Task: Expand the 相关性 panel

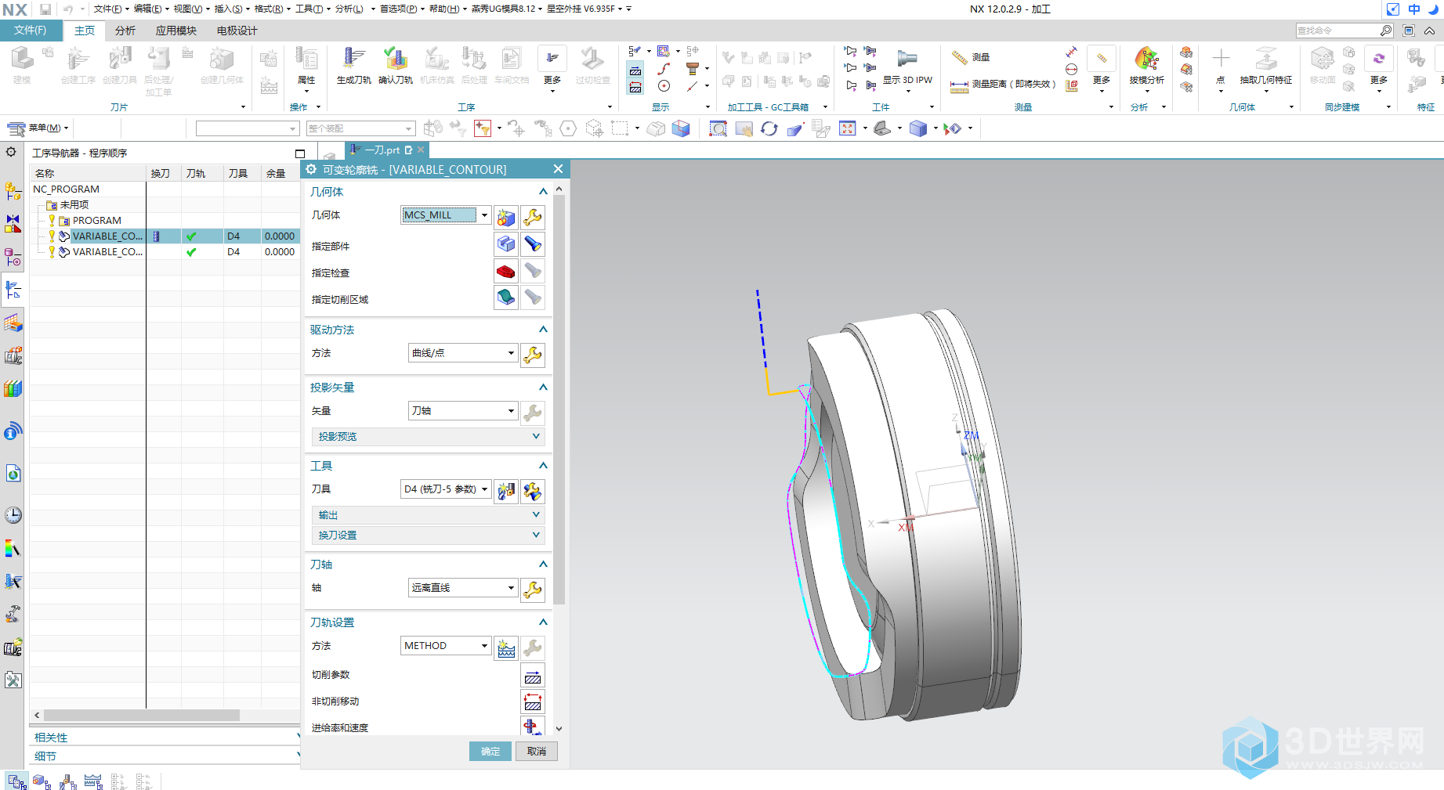Action: [165, 738]
